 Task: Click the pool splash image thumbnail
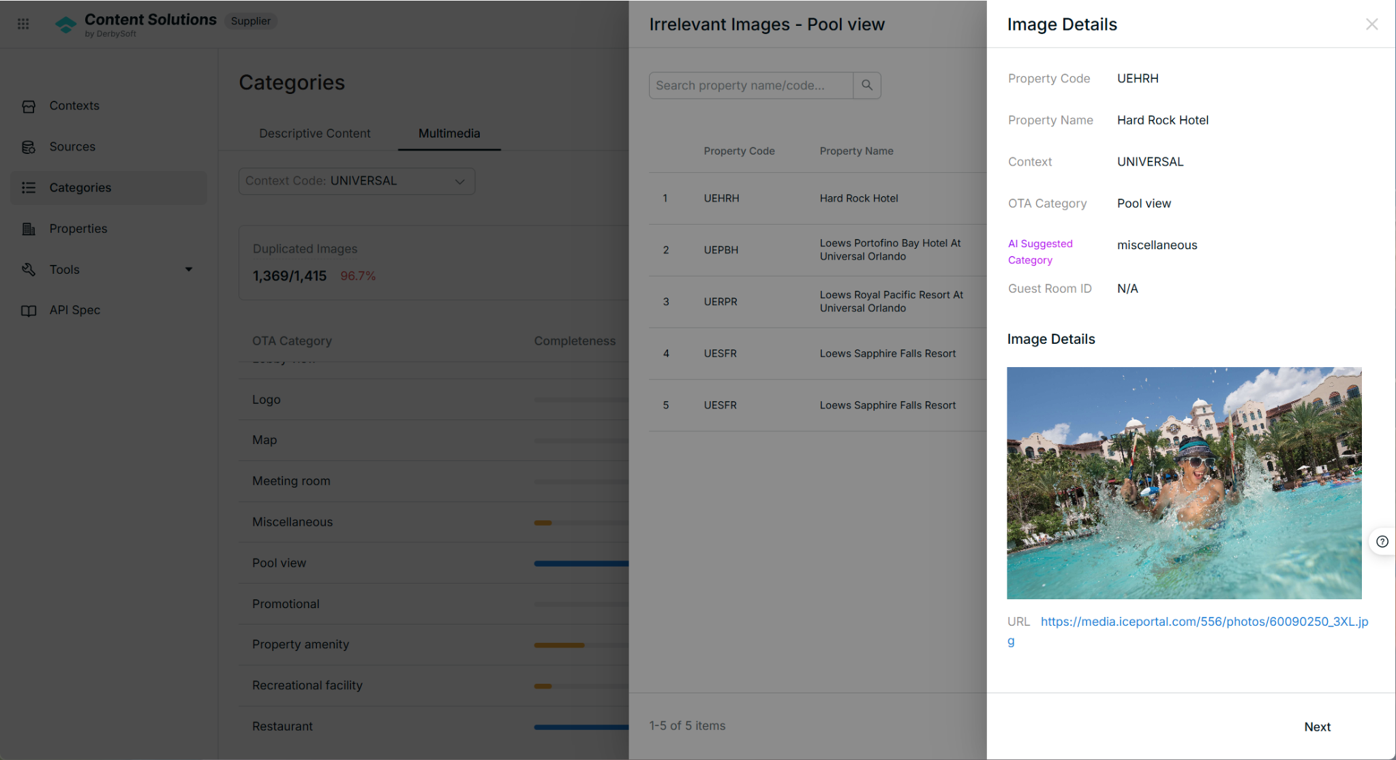click(1183, 483)
